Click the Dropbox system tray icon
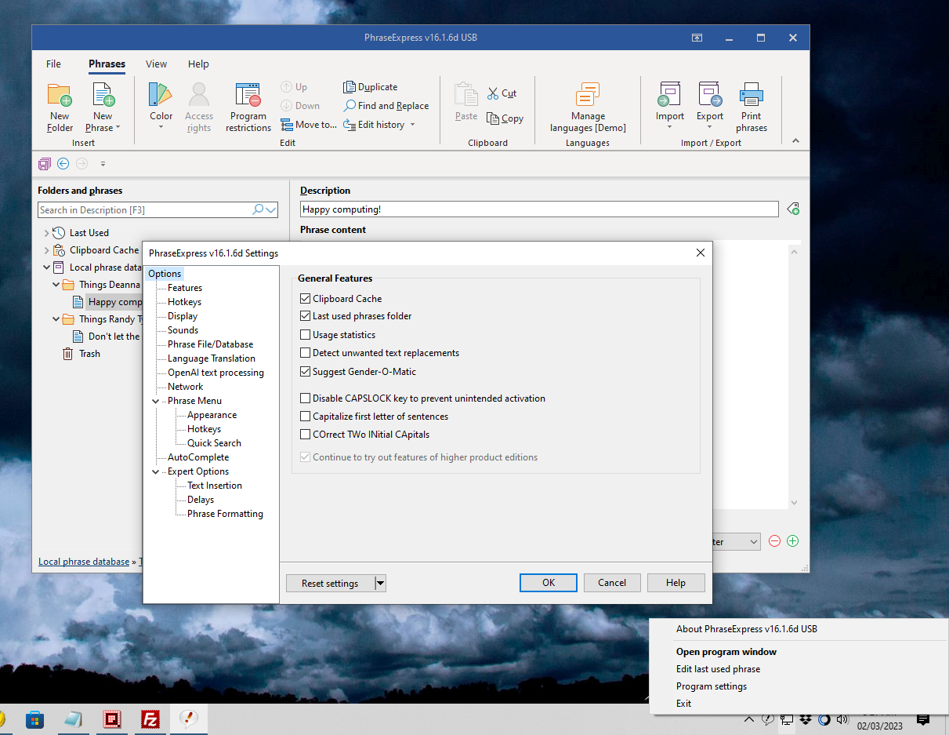 click(x=805, y=719)
